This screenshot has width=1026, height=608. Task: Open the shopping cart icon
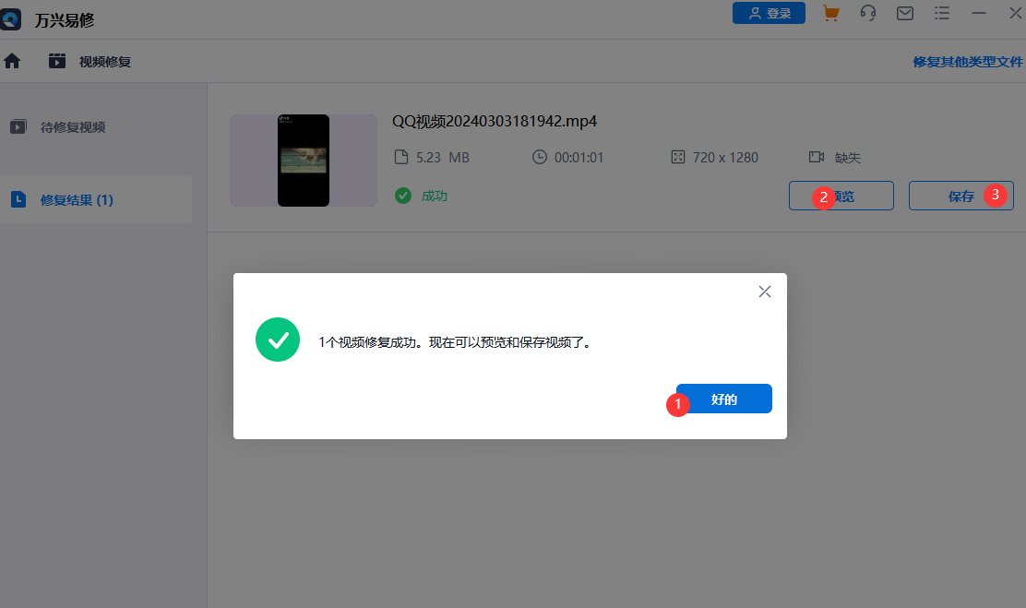click(831, 13)
